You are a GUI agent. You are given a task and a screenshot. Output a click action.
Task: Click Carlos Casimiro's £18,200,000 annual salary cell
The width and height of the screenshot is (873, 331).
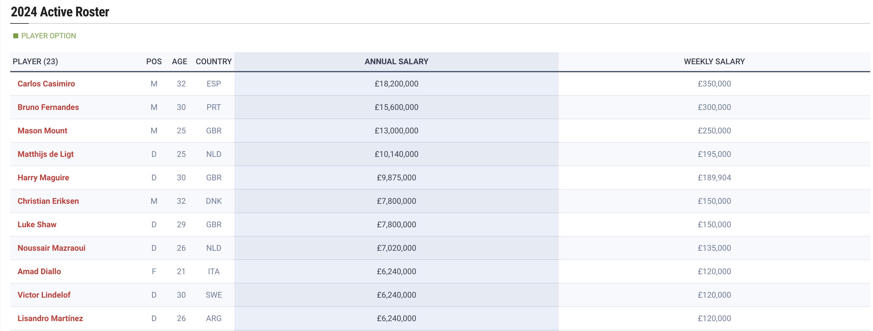click(396, 84)
